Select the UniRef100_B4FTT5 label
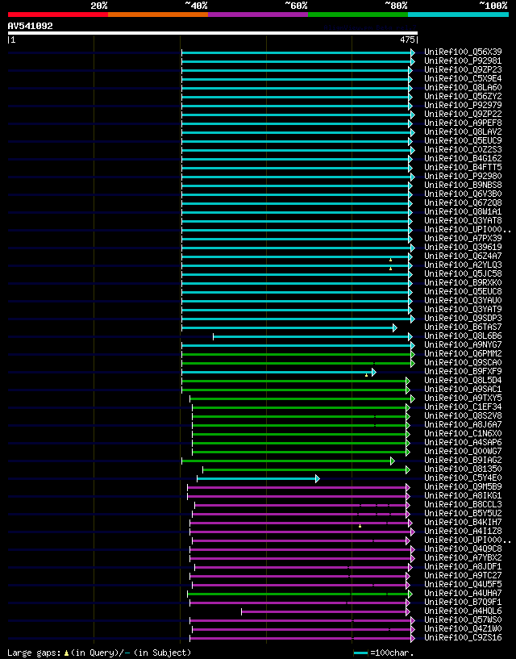This screenshot has height=659, width=516. click(x=463, y=167)
